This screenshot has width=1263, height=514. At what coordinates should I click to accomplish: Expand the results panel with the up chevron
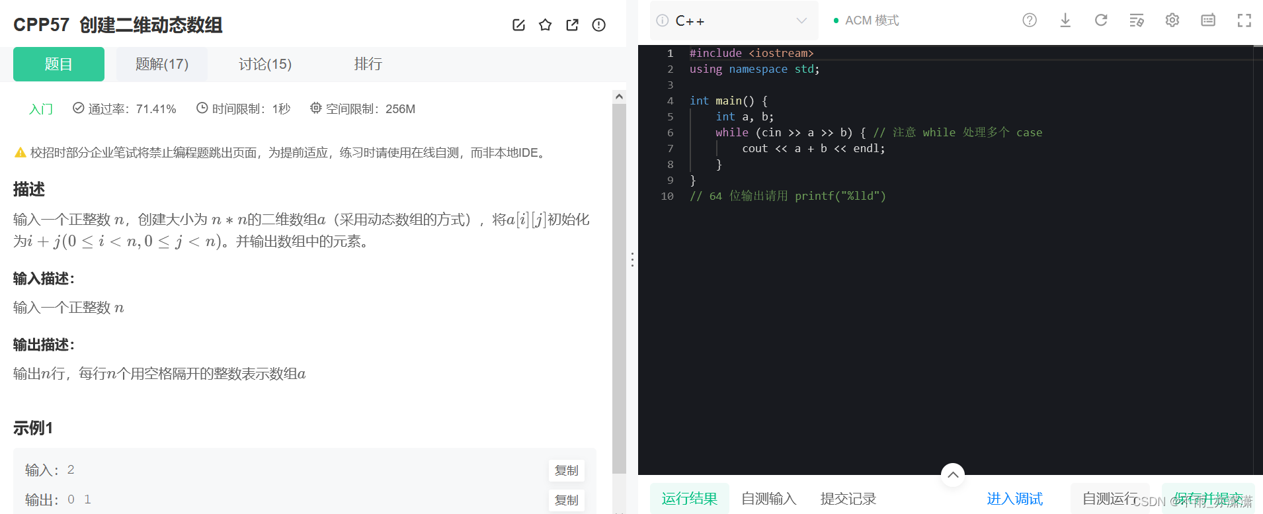pyautogui.click(x=953, y=474)
